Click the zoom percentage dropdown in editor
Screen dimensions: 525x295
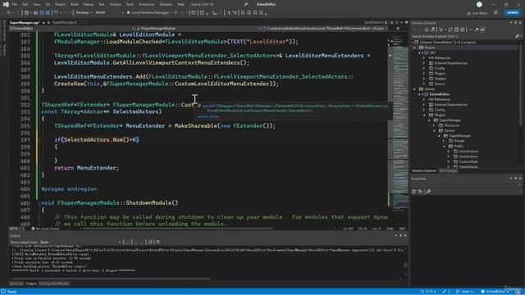pyautogui.click(x=17, y=229)
